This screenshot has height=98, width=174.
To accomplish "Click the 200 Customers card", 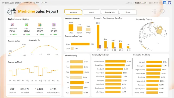I will point(12,90).
